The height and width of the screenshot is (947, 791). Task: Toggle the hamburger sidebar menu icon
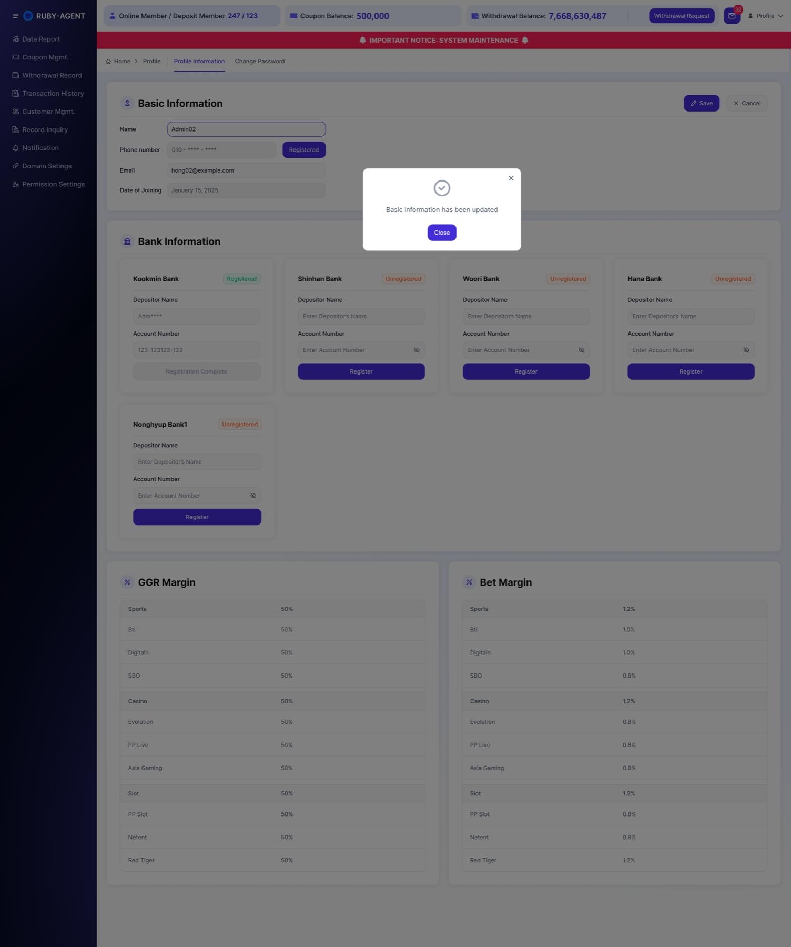click(x=15, y=16)
